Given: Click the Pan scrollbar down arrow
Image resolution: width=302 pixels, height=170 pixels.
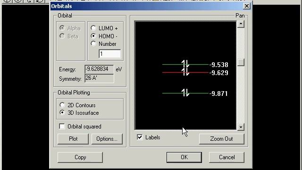Looking at the screenshot, I should point(241,127).
